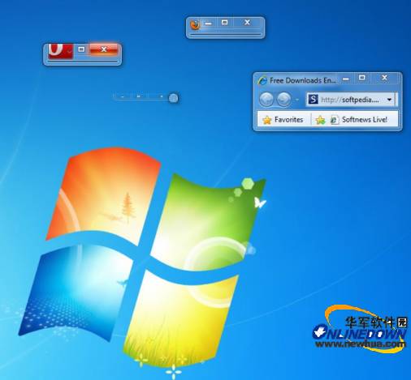This screenshot has width=411, height=380.
Task: Maximize the Opera window
Action: pyautogui.click(x=81, y=49)
